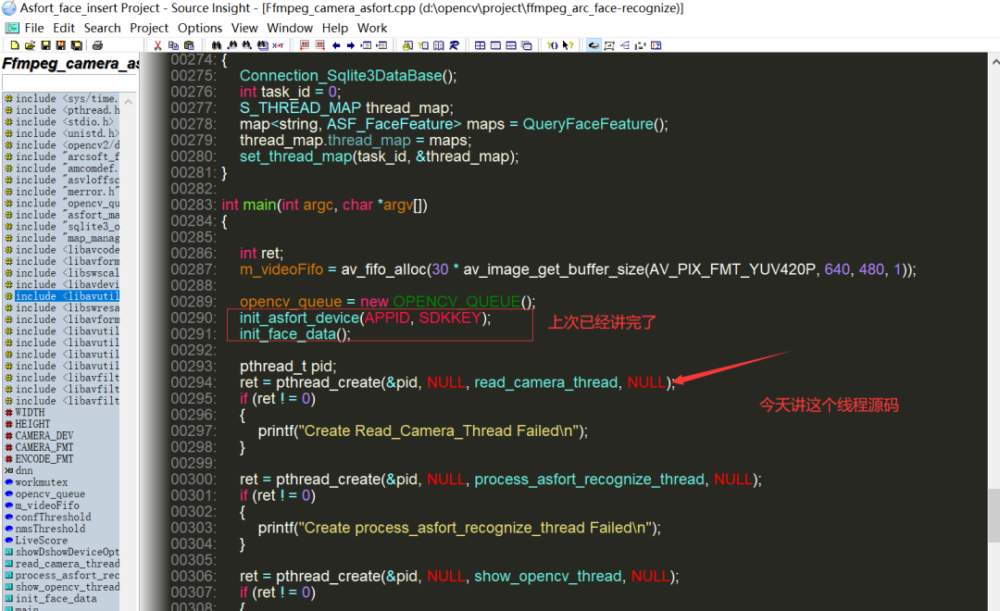Click Connection_Sqlite3DataBase call in line 275
The image size is (1000, 611).
[341, 75]
